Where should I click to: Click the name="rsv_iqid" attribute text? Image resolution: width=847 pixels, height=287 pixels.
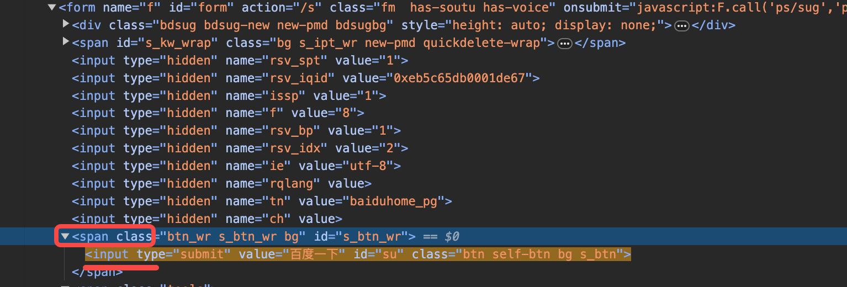tap(280, 78)
